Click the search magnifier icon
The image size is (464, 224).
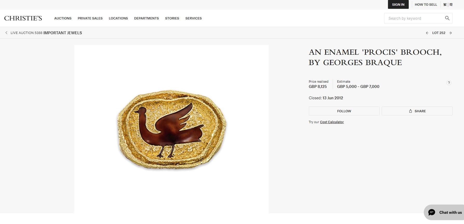coord(447,18)
